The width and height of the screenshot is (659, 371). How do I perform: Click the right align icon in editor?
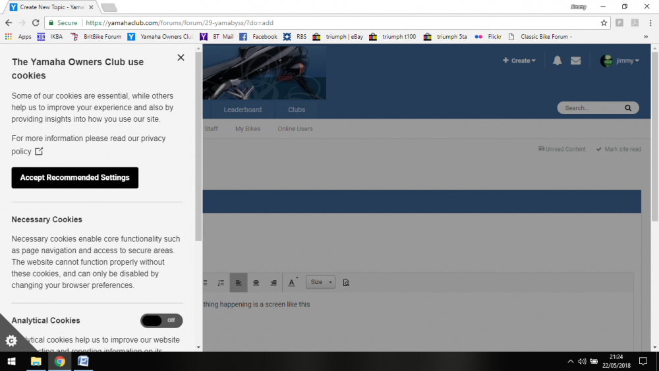(x=273, y=283)
